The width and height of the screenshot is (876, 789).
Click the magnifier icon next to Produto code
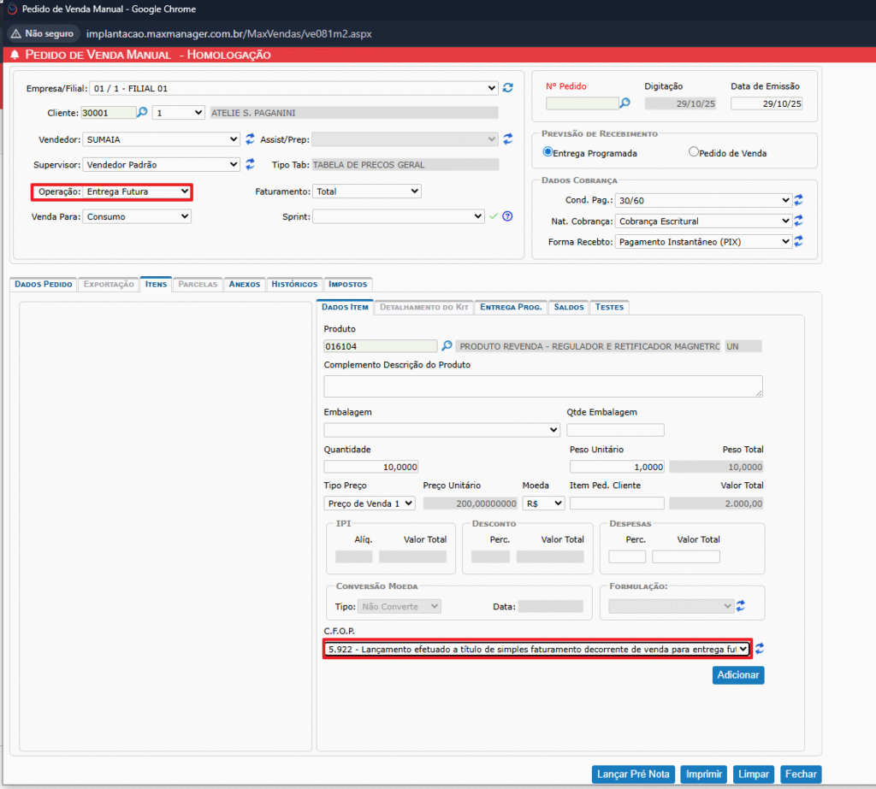click(447, 346)
